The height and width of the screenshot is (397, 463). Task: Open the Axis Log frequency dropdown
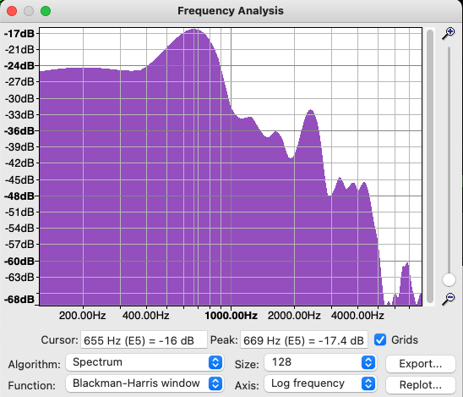pos(320,383)
